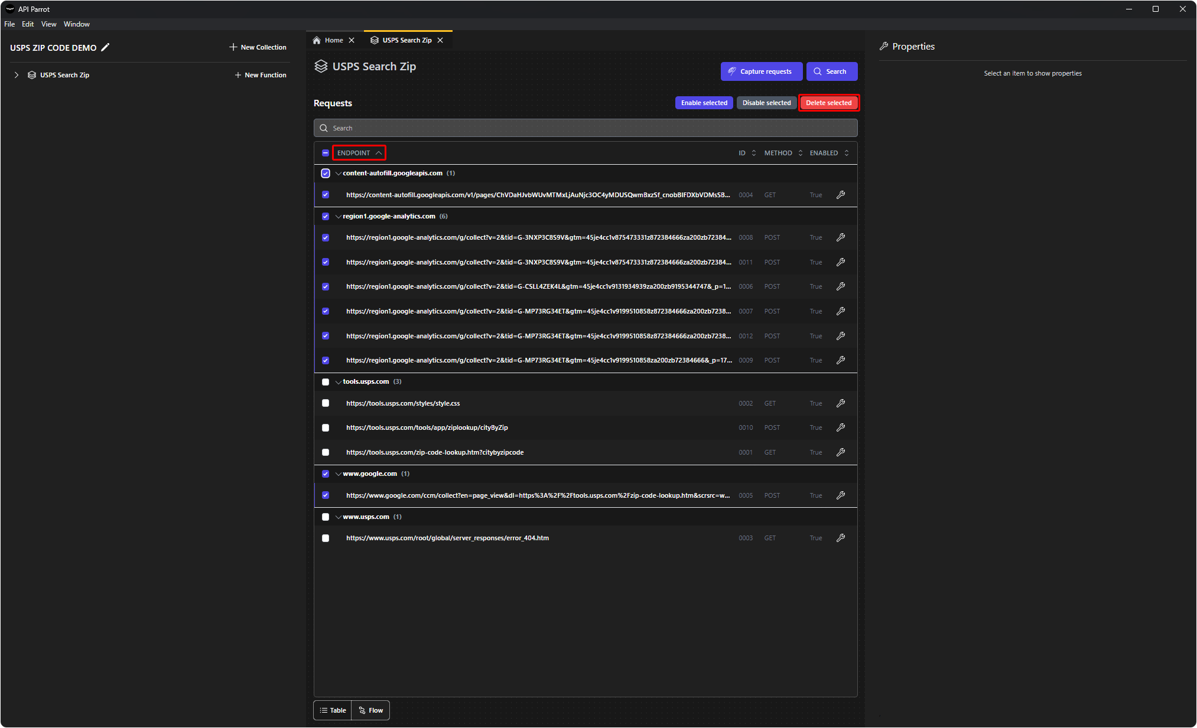
Task: Open wrench for request ID 0006
Action: click(841, 286)
